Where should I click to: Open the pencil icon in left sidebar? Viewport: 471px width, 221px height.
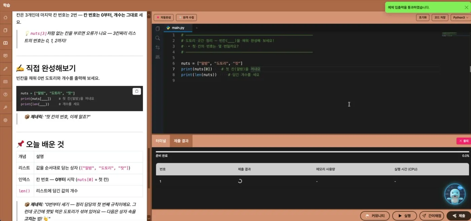[x=5, y=69]
